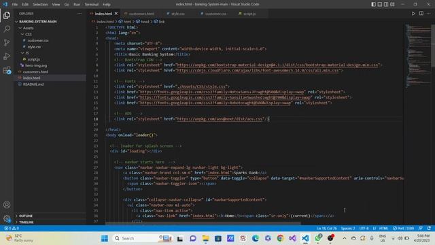Open the Selection menu

point(40,4)
